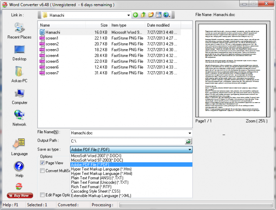Select Plain Text Format (Unicode) option

coord(131,182)
